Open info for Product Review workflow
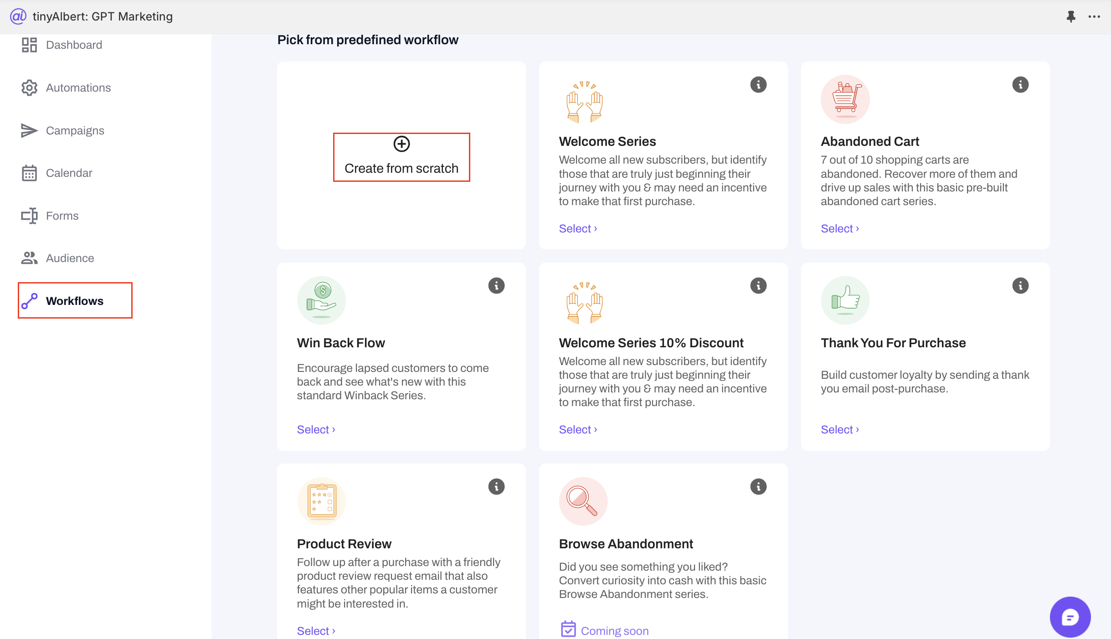Viewport: 1111px width, 639px height. (496, 487)
